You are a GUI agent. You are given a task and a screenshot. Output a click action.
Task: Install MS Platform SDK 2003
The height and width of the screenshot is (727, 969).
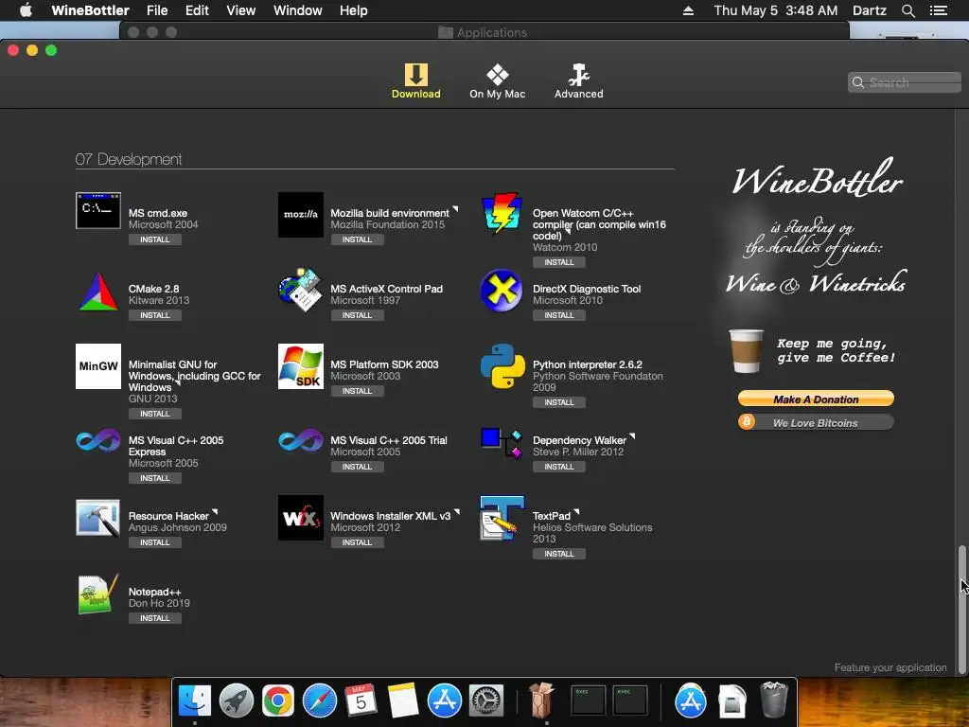(x=357, y=391)
